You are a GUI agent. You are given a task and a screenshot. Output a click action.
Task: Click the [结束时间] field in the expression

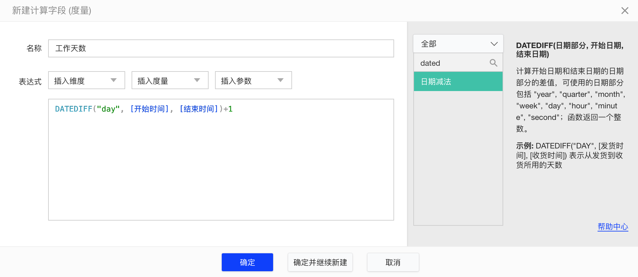click(x=199, y=109)
